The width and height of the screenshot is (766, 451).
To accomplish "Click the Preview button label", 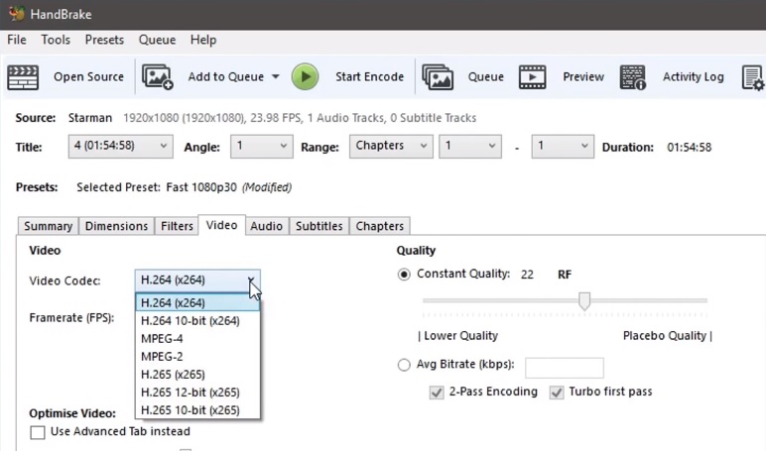I will 583,77.
